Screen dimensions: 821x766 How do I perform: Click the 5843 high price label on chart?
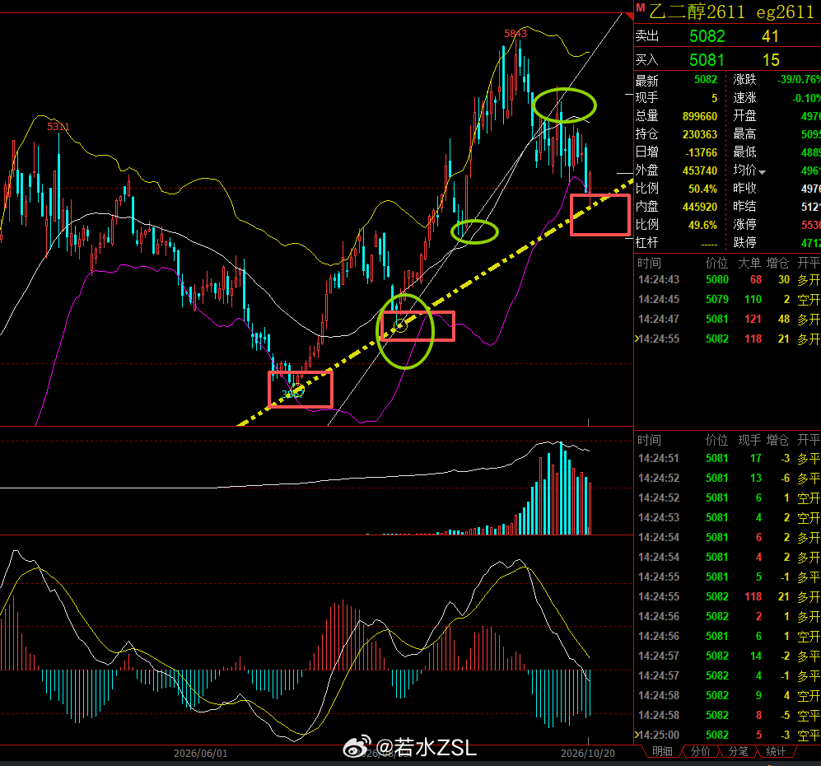[515, 34]
